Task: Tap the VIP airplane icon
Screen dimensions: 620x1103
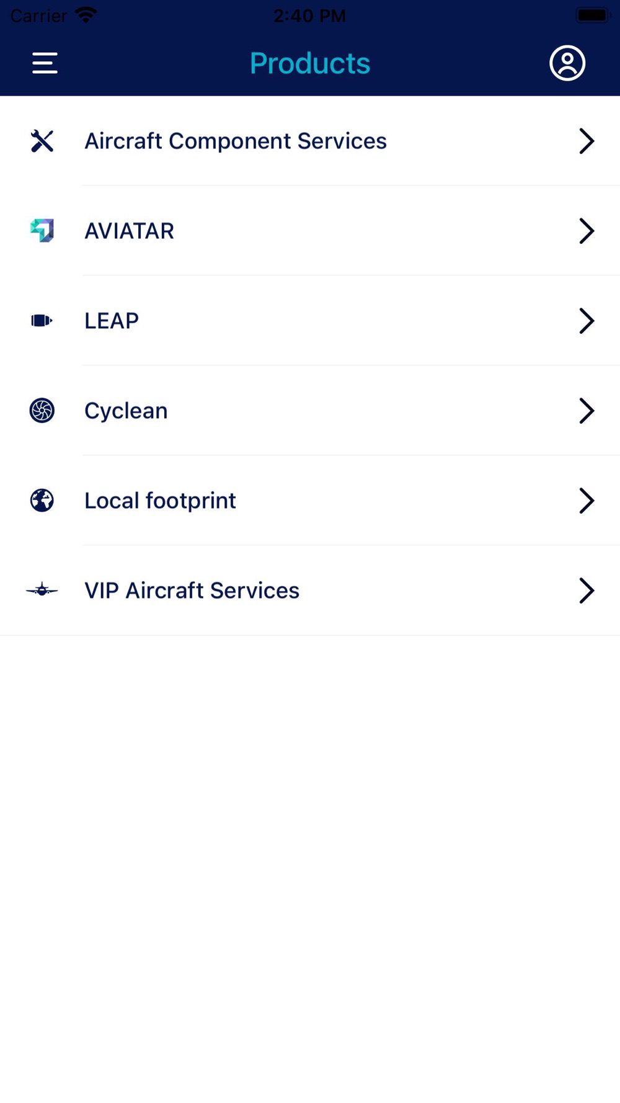Action: coord(42,590)
